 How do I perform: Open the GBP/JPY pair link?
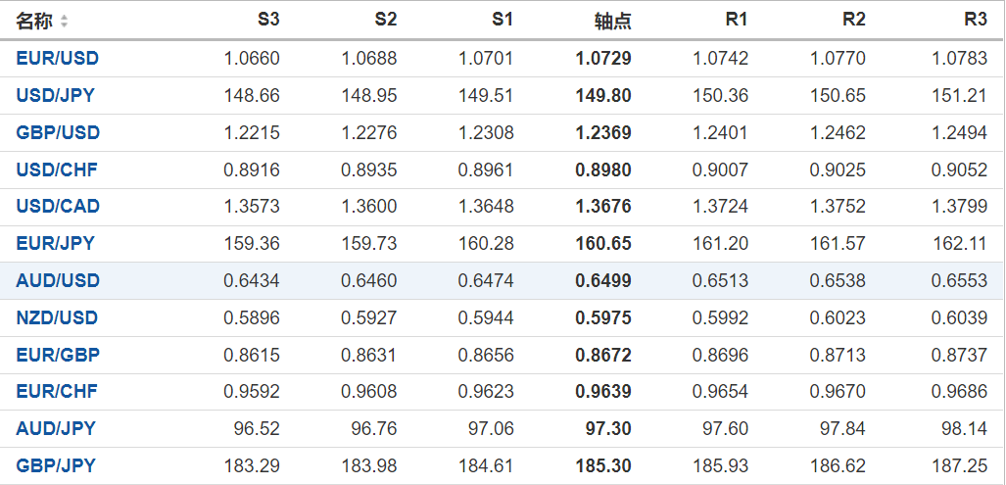point(56,465)
